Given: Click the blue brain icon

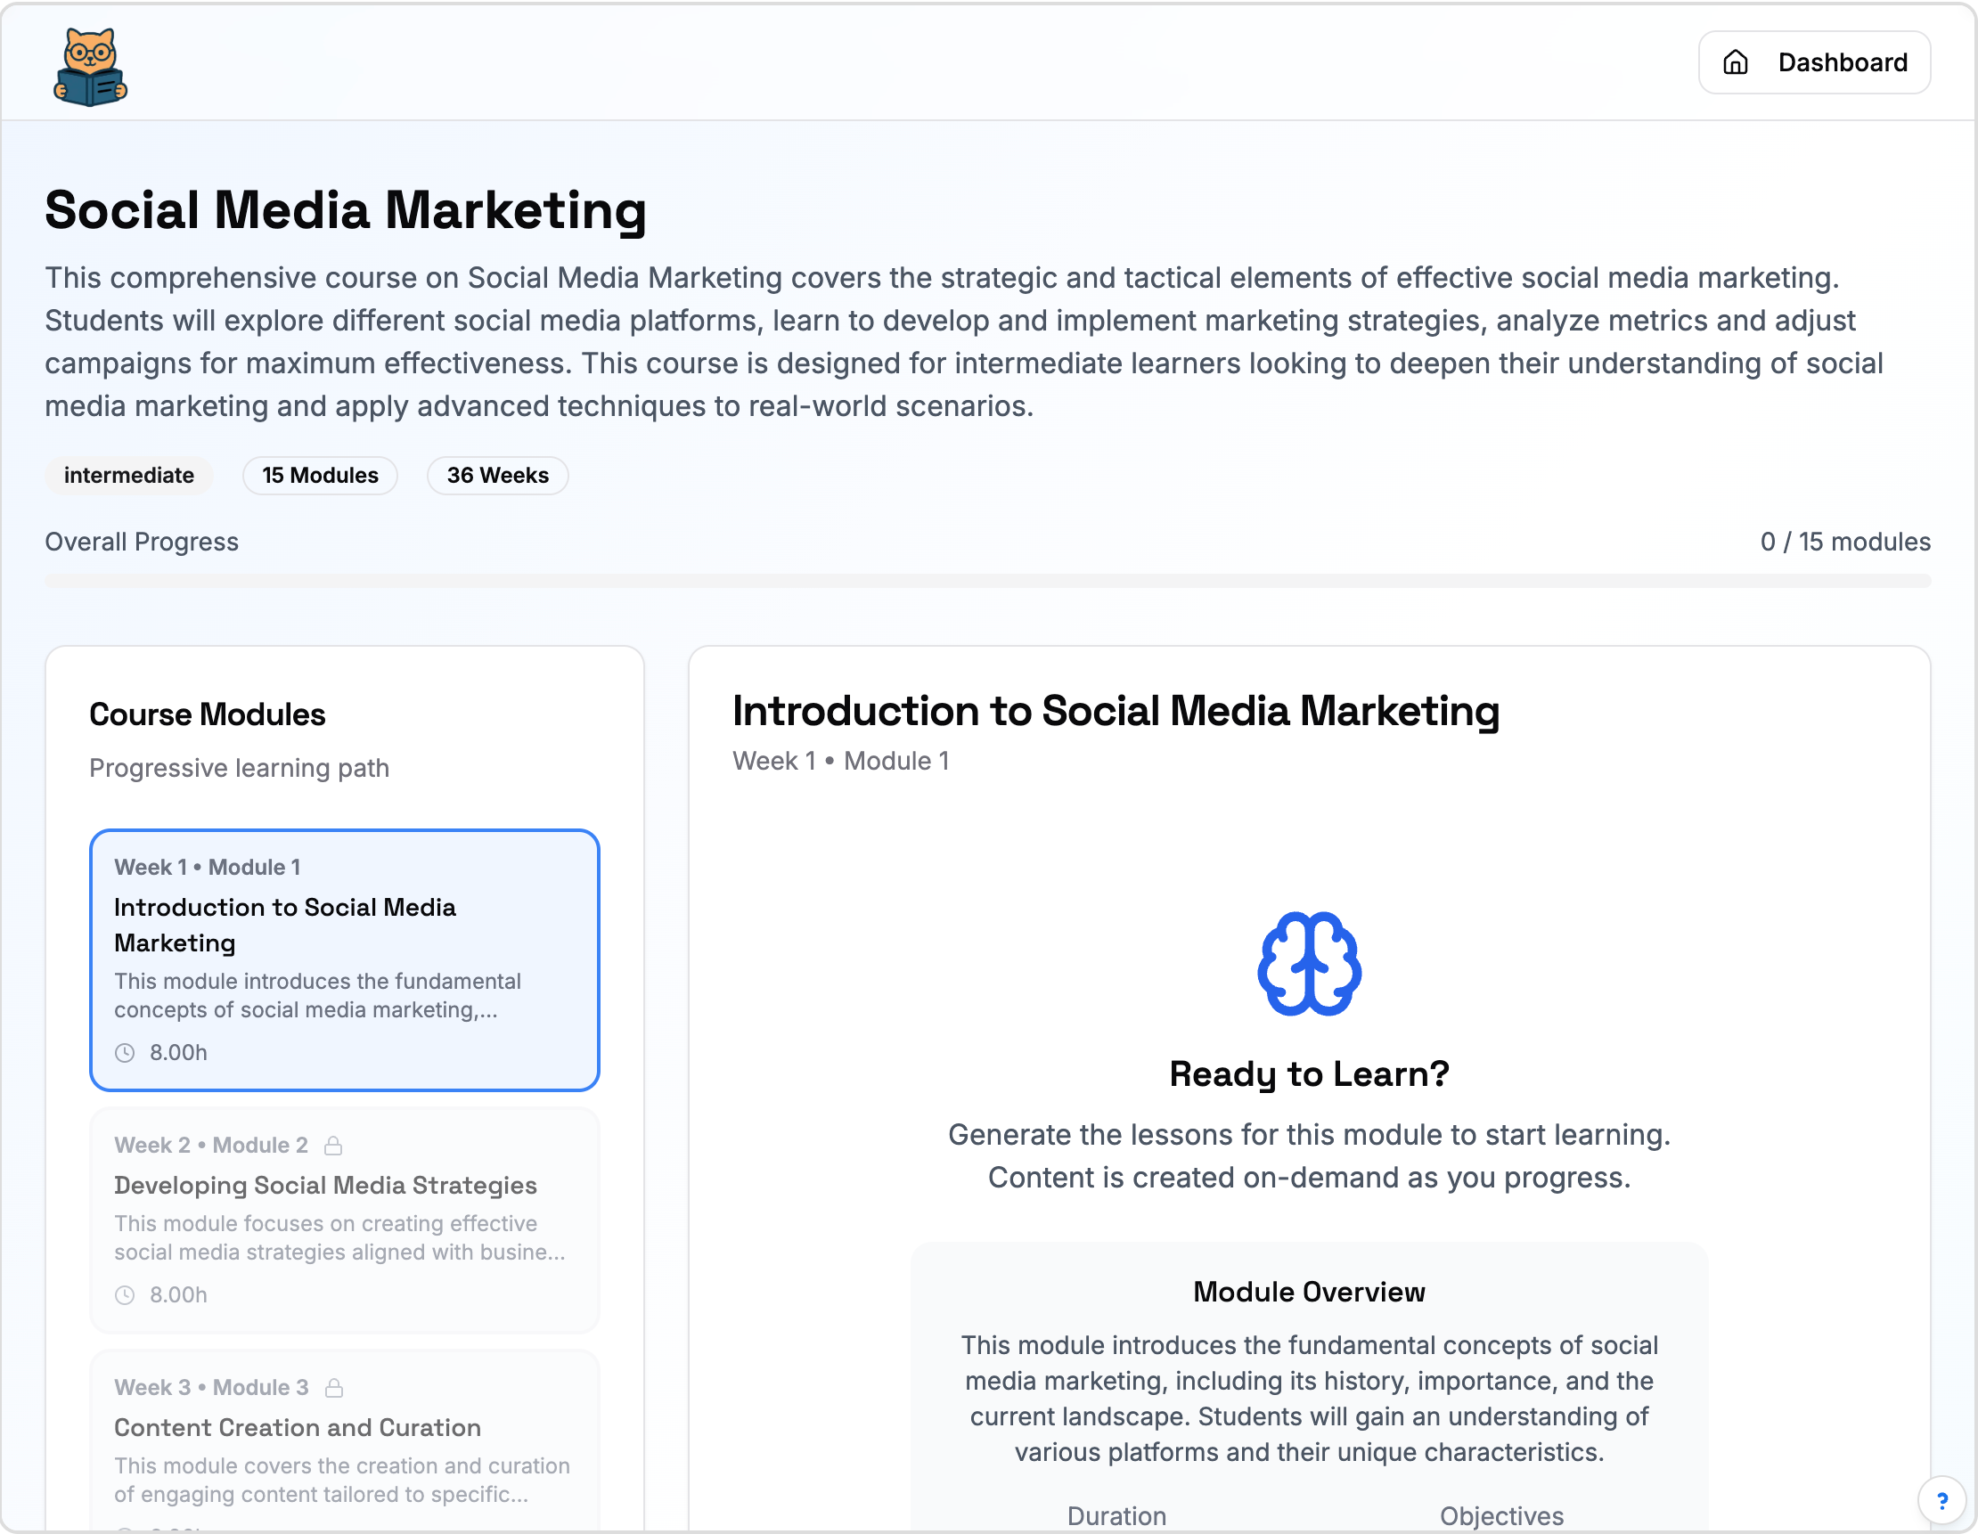Looking at the screenshot, I should coord(1309,964).
